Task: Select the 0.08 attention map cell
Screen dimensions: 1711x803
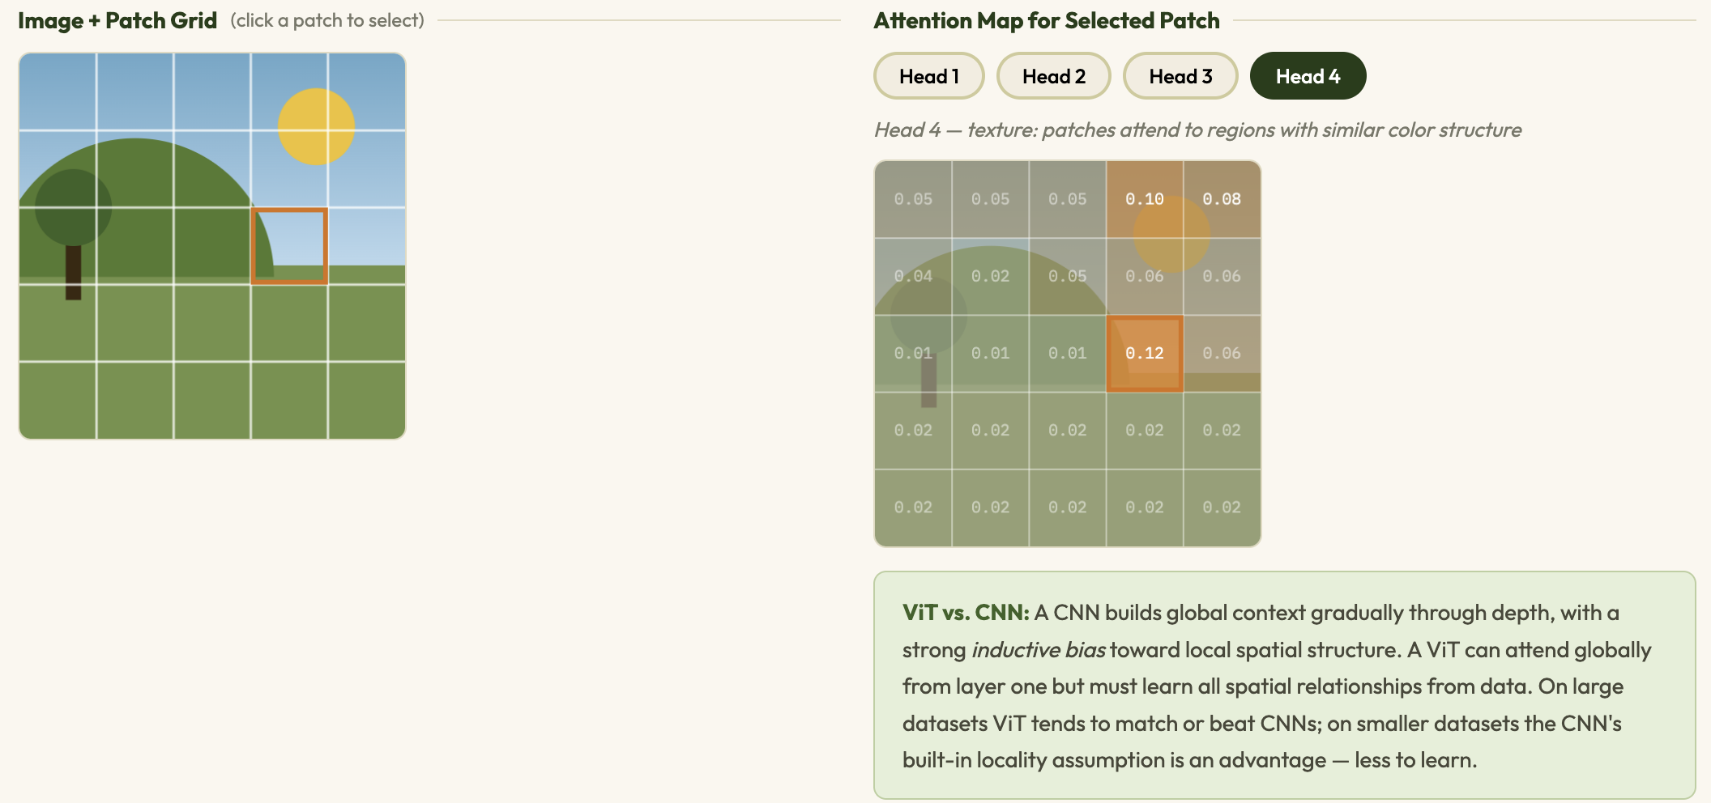Action: click(x=1222, y=199)
